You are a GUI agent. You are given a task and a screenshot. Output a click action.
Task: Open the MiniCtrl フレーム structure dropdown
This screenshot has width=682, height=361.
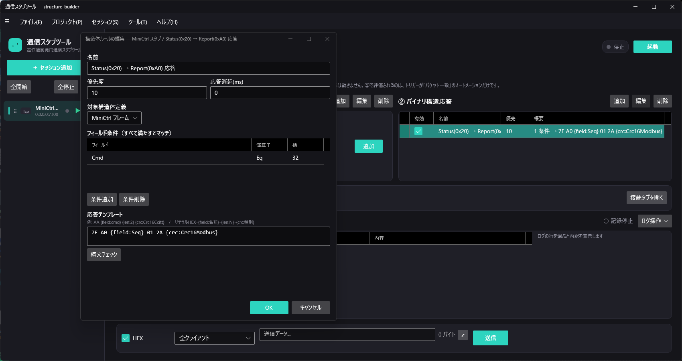[x=114, y=118]
